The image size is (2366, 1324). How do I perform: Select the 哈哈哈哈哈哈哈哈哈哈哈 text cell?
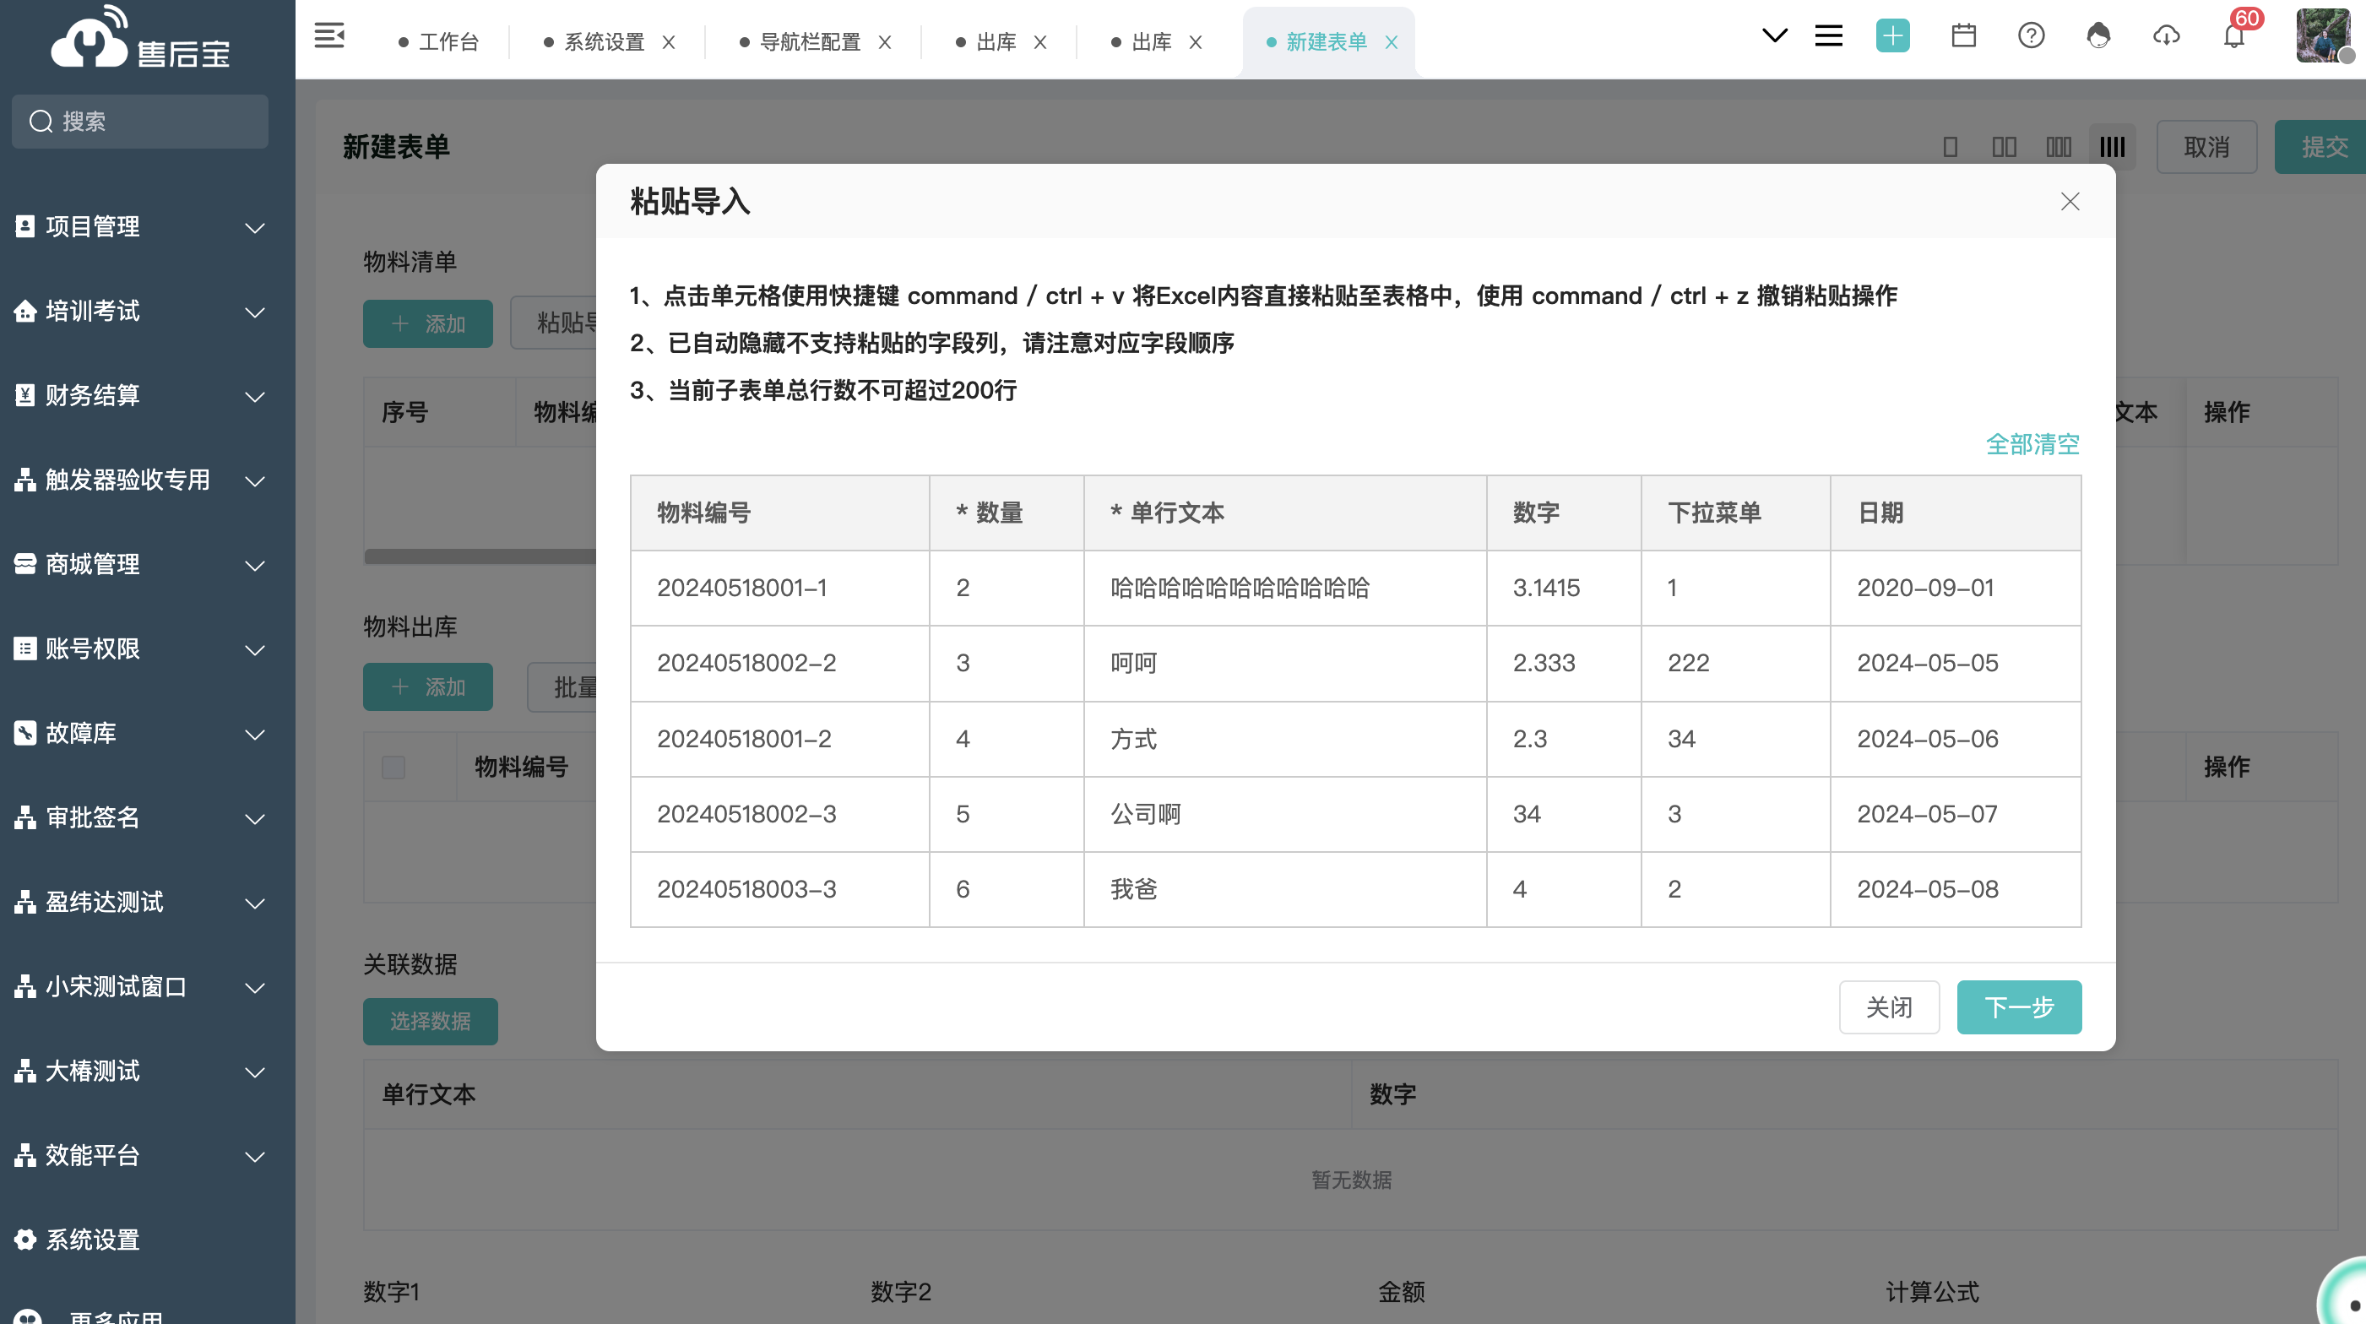[x=1285, y=589]
